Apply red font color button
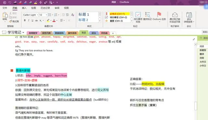 (x=54, y=20)
